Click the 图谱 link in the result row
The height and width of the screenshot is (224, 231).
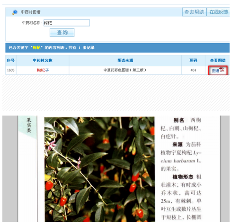tap(215, 71)
